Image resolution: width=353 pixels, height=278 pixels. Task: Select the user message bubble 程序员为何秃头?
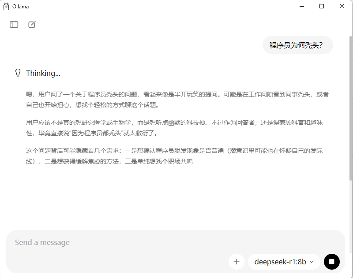point(297,45)
